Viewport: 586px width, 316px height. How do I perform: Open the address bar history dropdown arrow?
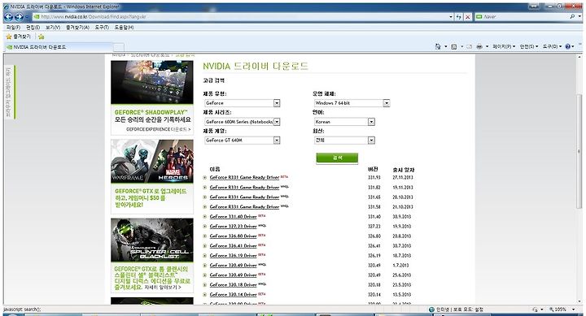(x=451, y=17)
